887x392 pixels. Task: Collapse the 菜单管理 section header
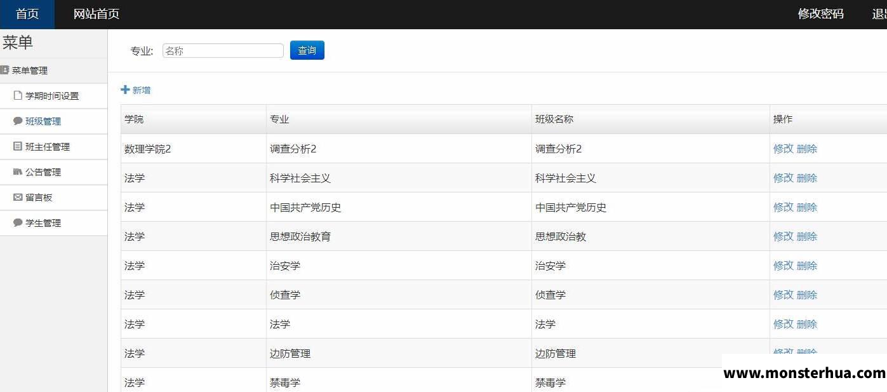[x=53, y=71]
